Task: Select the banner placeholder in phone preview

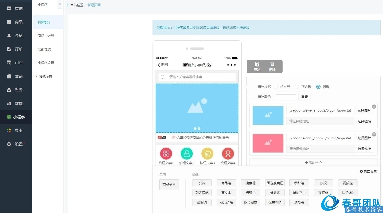Action: 197,108
